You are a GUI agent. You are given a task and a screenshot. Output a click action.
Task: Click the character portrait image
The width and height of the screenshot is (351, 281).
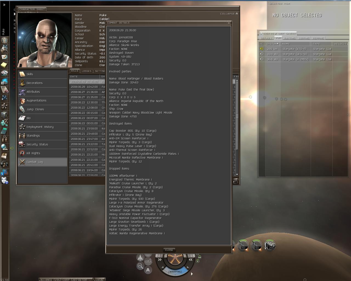click(x=45, y=40)
